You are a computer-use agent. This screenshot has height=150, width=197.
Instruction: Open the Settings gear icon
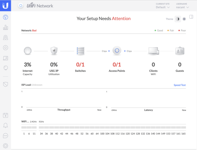pos(6,146)
